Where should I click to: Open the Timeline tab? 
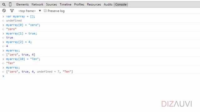[65, 4]
